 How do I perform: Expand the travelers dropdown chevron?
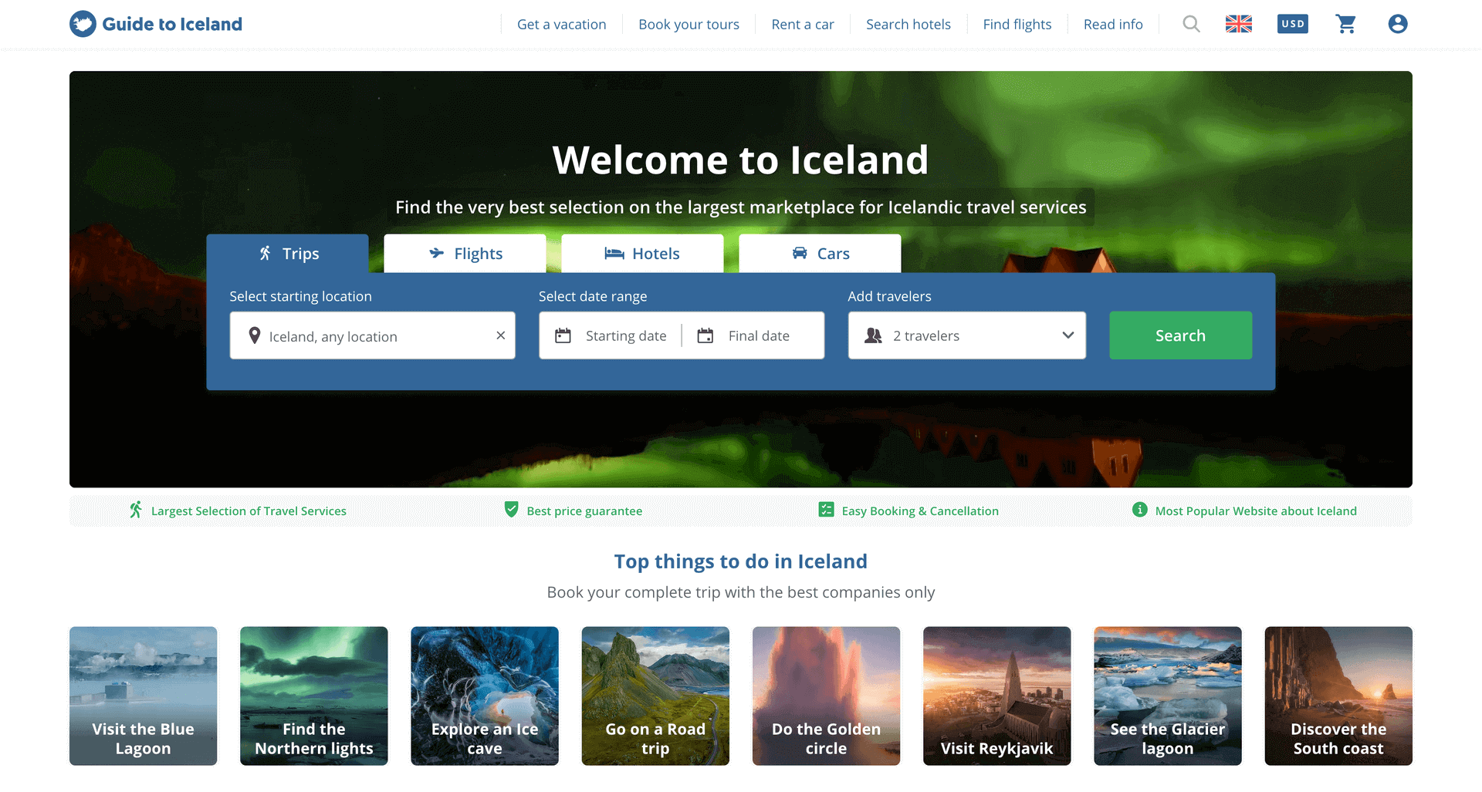click(1068, 335)
